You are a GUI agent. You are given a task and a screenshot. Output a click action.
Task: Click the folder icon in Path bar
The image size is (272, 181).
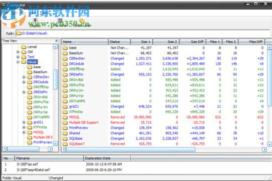point(19,33)
